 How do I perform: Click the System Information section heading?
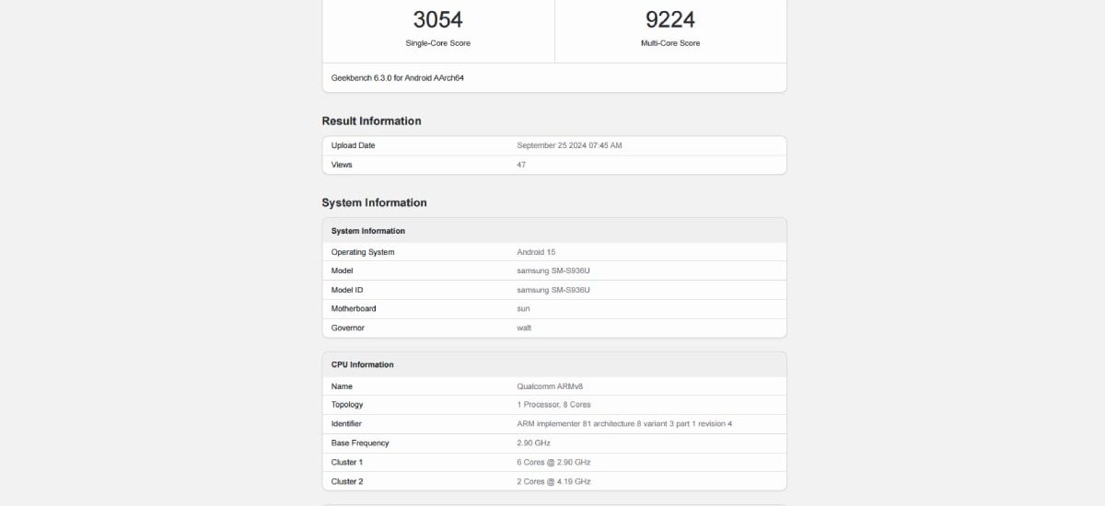click(374, 203)
